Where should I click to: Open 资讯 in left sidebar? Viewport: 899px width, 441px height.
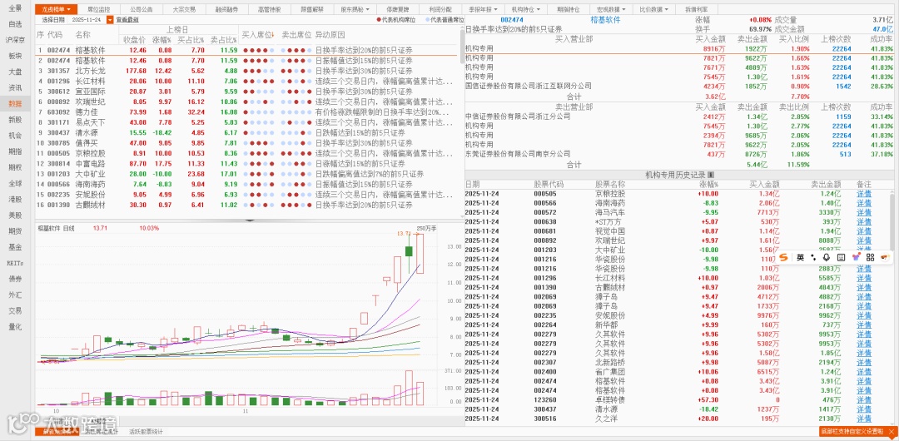point(15,87)
